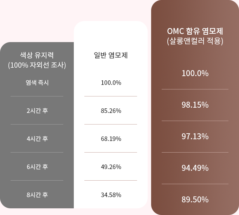Click the 98.15% value in OMC column
Image resolution: width=239 pixels, height=215 pixels.
[x=195, y=105]
